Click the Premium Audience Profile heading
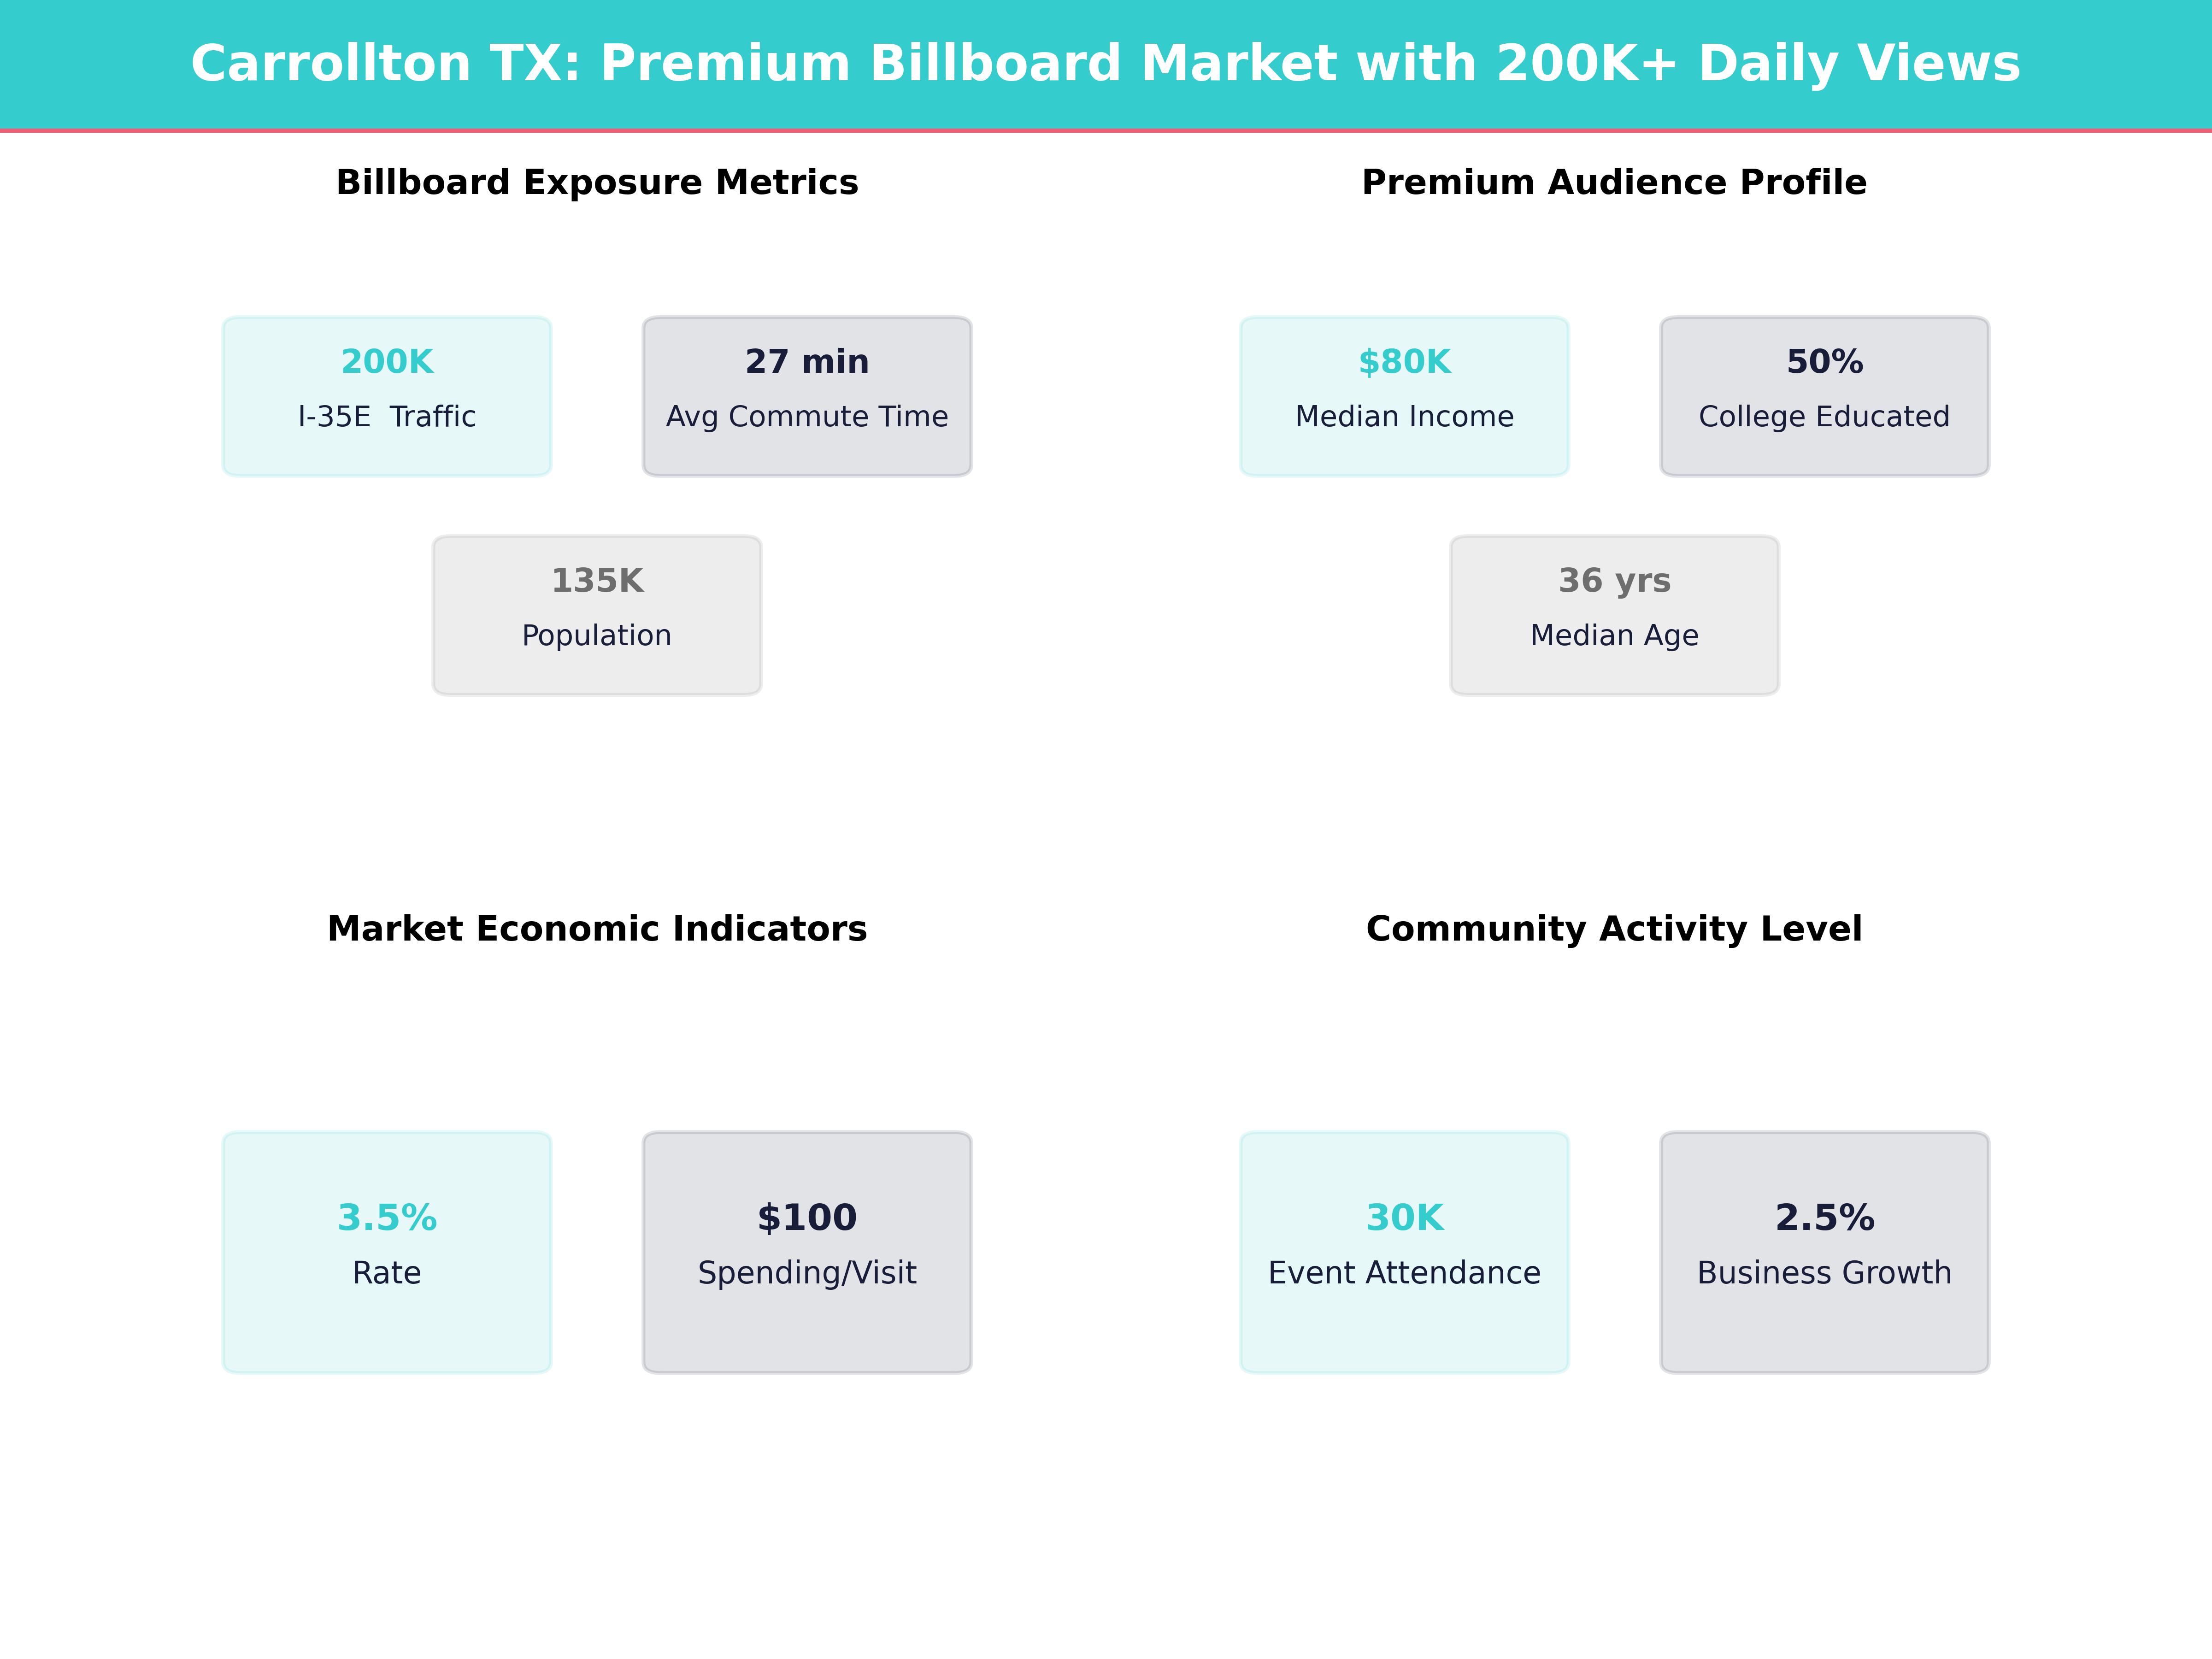This screenshot has height=1659, width=2212. point(1614,182)
